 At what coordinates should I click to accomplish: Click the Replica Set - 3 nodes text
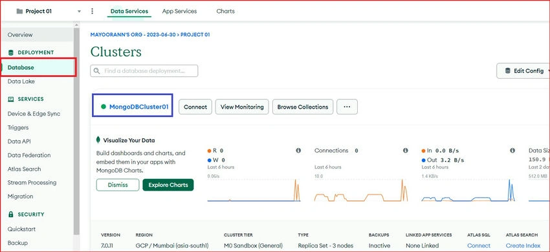click(x=325, y=246)
